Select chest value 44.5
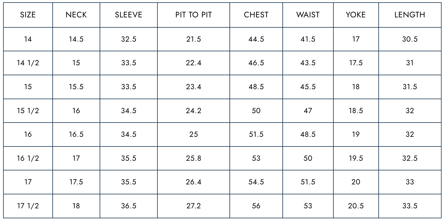Viewport: 443px width, 220px height. [256, 39]
